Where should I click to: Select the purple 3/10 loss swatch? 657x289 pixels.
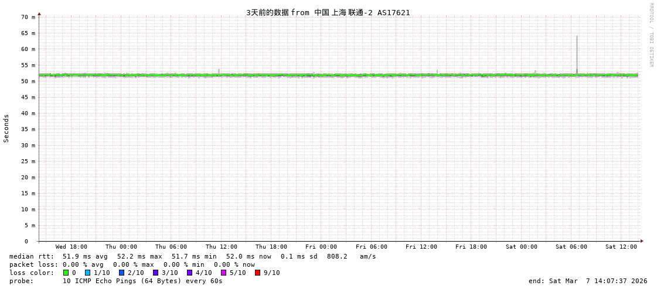pos(155,273)
